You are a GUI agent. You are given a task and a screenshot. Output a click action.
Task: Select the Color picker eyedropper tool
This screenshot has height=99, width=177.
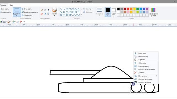[x=45, y=14]
